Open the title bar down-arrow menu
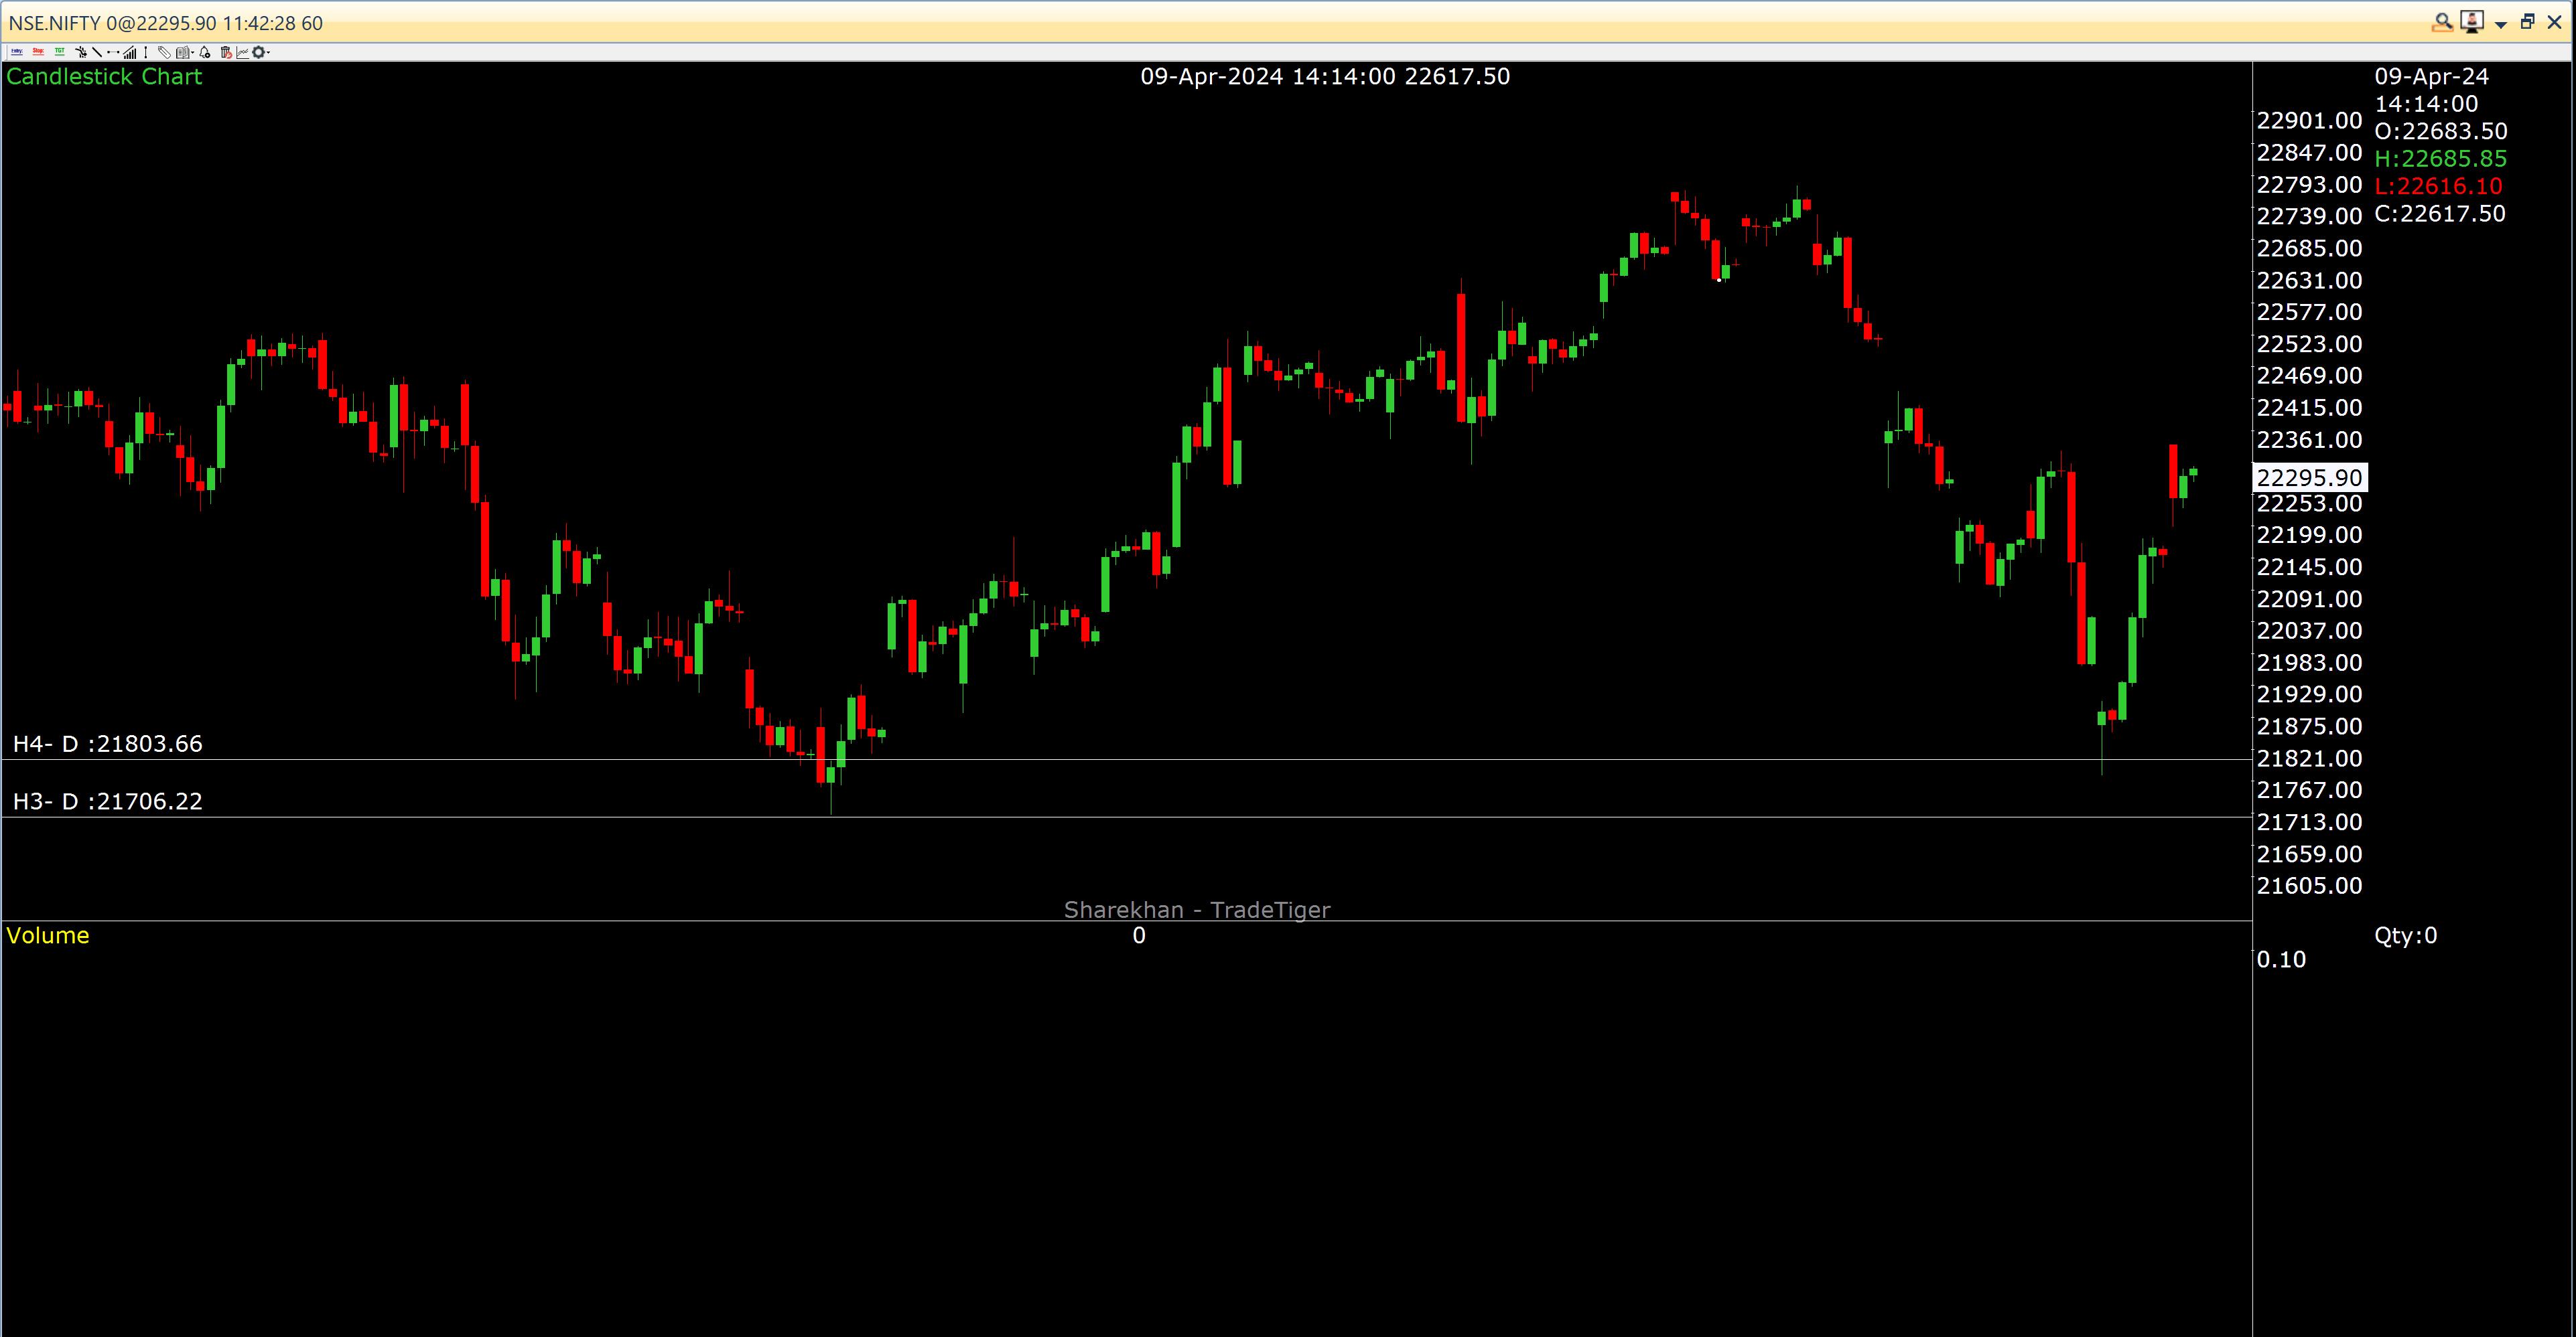The width and height of the screenshot is (2576, 1337). point(2501,23)
